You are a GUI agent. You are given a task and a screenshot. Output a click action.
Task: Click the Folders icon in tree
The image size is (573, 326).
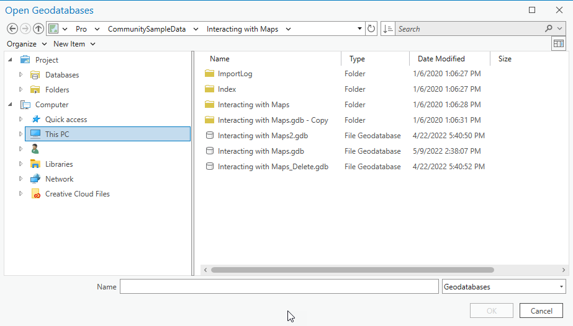click(35, 90)
